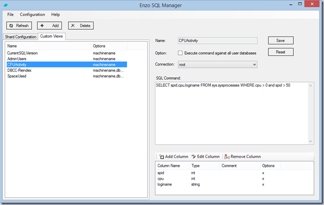The image size is (324, 205).
Task: Click the x option in the spid row
Action: click(263, 173)
